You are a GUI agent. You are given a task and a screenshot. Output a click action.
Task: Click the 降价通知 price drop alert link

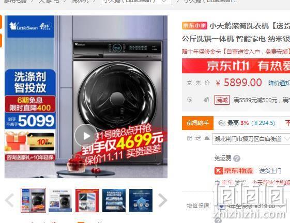(279, 83)
